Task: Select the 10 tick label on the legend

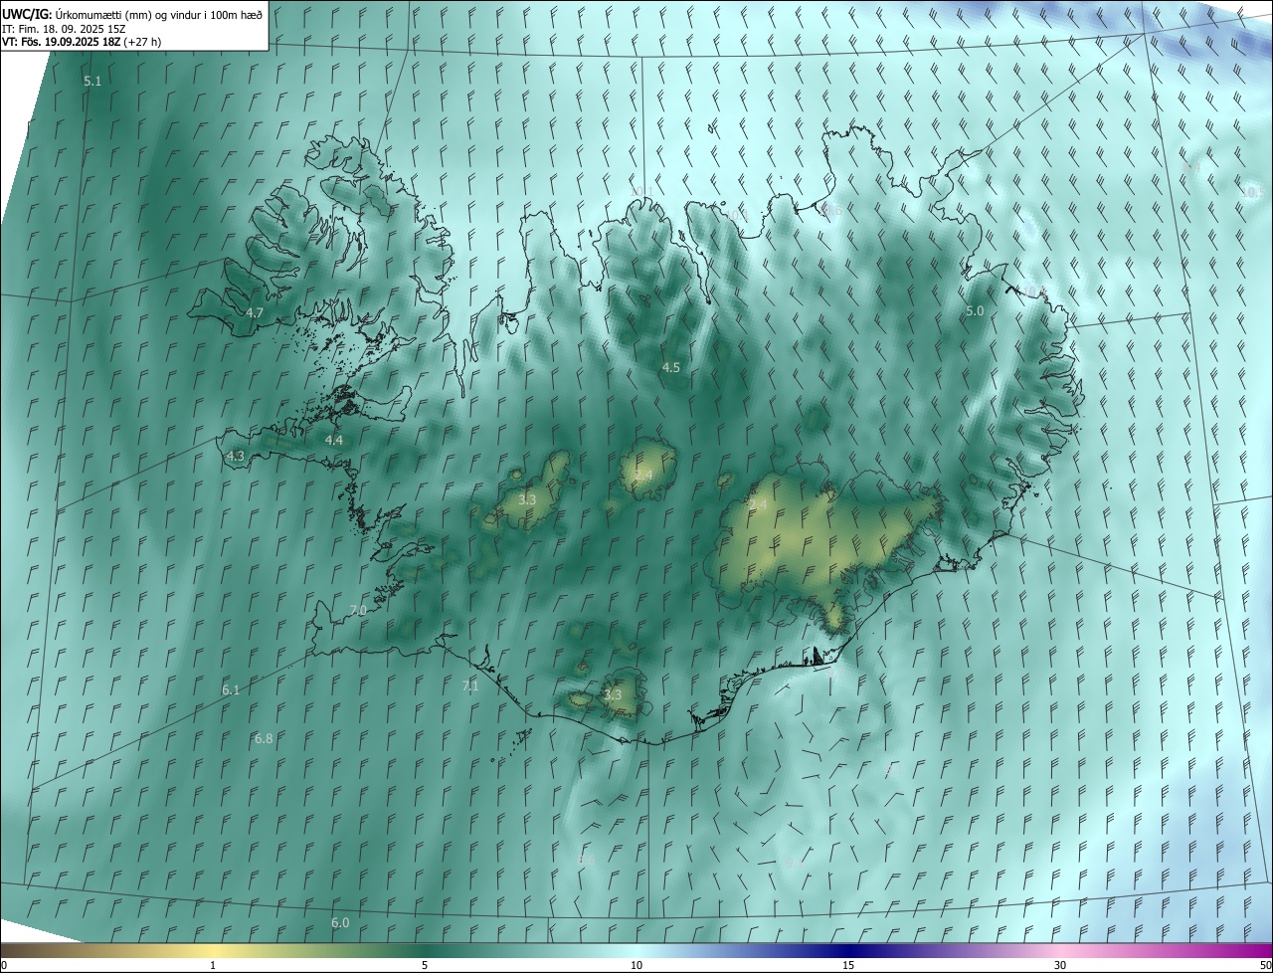Action: pos(636,965)
